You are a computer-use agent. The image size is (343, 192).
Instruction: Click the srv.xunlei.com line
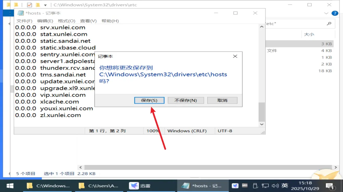click(50, 27)
